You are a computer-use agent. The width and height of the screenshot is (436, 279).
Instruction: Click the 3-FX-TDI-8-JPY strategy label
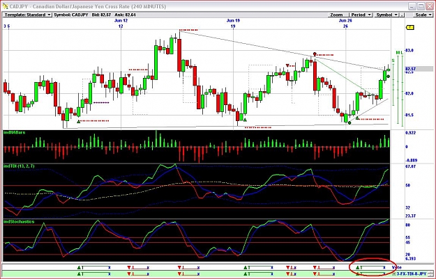412,273
